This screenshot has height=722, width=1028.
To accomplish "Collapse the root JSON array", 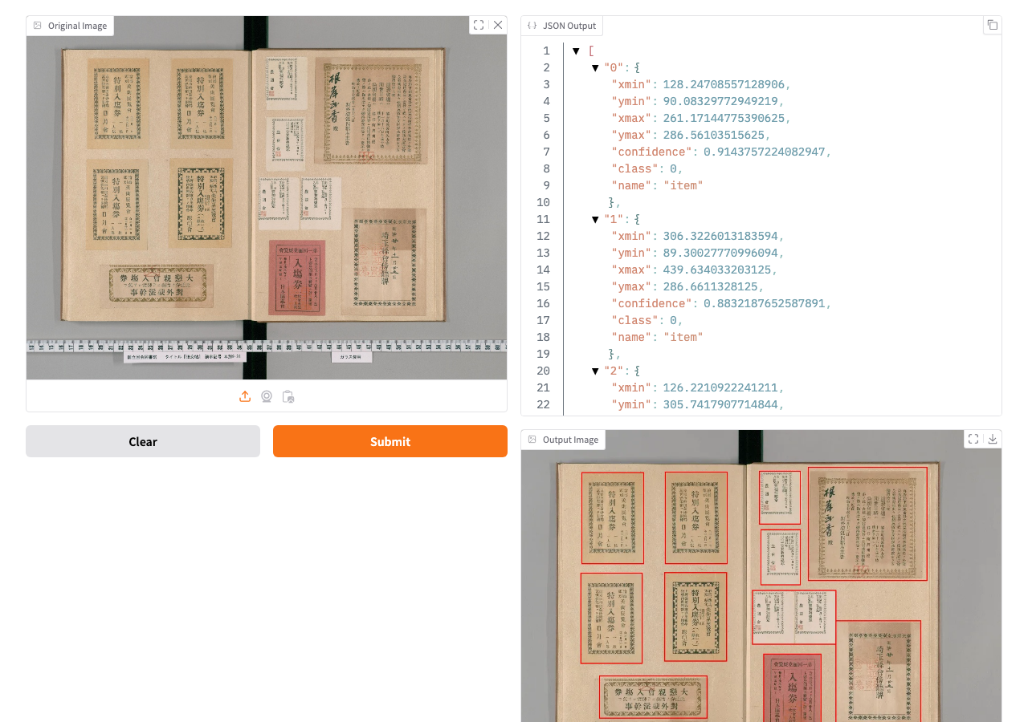I will pos(576,51).
